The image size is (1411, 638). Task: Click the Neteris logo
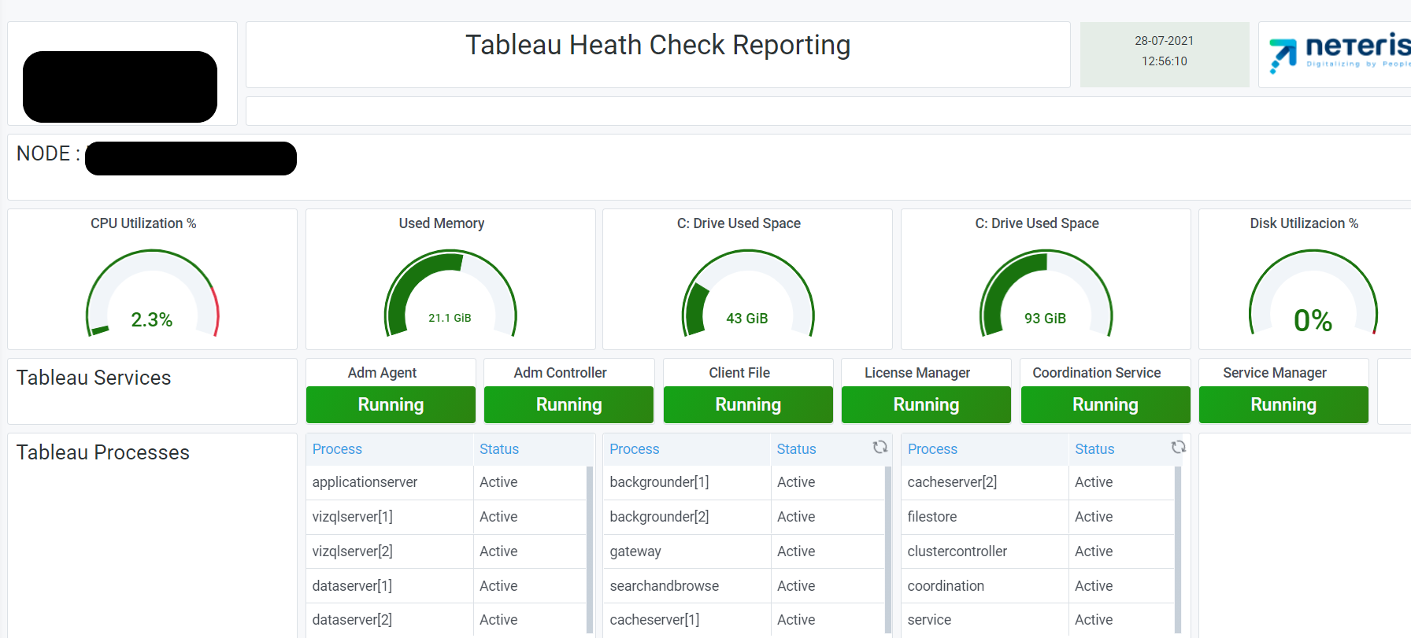[1339, 53]
